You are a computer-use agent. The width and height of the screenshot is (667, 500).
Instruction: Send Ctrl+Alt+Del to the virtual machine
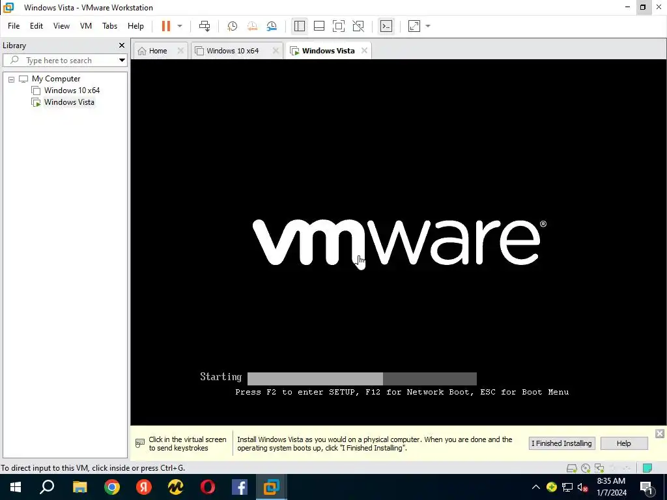click(x=205, y=26)
